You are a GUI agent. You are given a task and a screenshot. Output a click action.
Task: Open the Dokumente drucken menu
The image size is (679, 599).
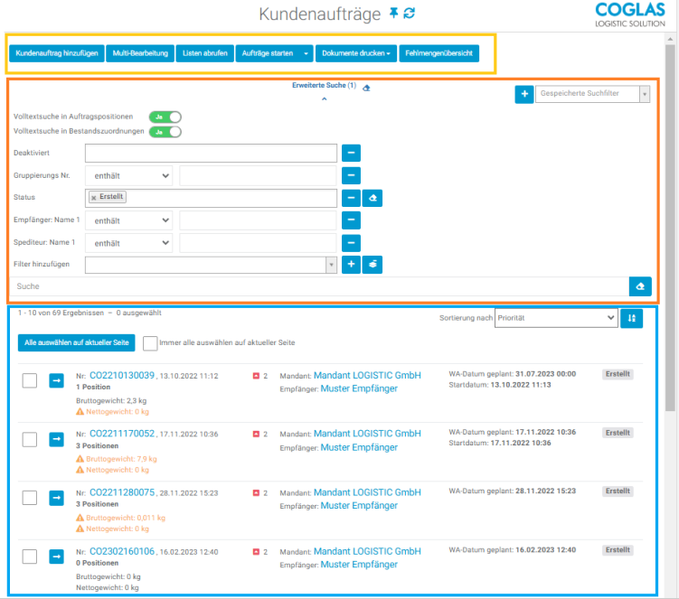[356, 53]
